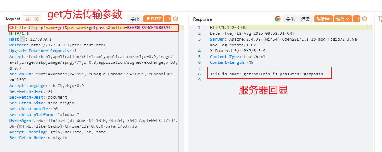Click the 编辑tag button
Viewport: 382px width, 152px height.
[x=323, y=19]
